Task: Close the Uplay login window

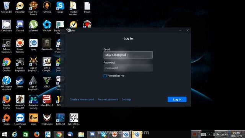Action: [x=188, y=30]
